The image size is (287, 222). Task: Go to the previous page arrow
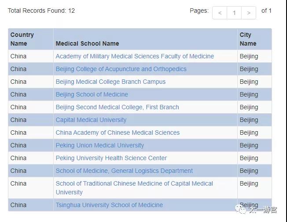point(220,13)
